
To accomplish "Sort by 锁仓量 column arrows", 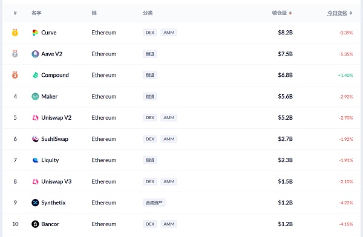I will pyautogui.click(x=290, y=13).
